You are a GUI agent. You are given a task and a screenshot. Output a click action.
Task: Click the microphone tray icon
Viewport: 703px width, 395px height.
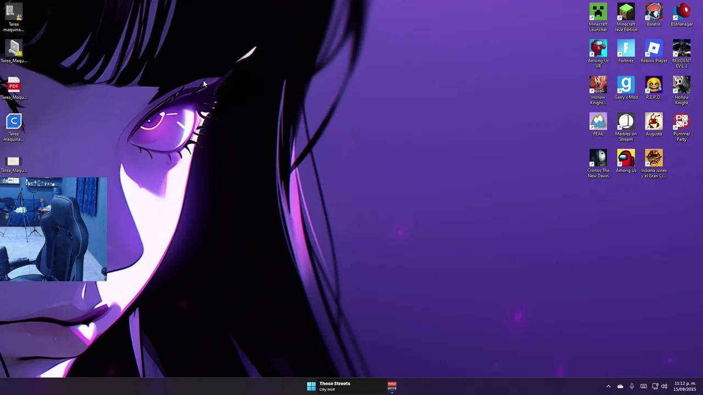coord(632,386)
